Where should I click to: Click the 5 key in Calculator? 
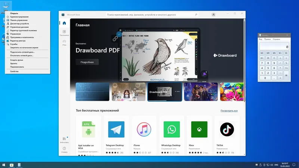pos(268,68)
